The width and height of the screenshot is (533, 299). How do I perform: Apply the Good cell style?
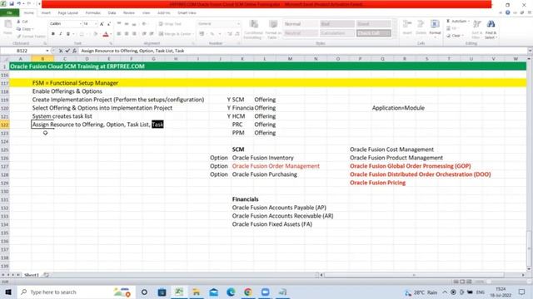pos(374,24)
